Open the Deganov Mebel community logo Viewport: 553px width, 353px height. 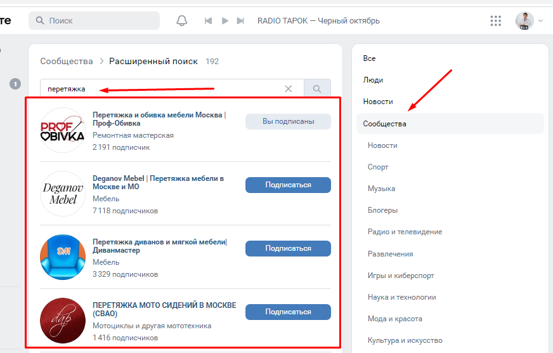click(x=63, y=194)
